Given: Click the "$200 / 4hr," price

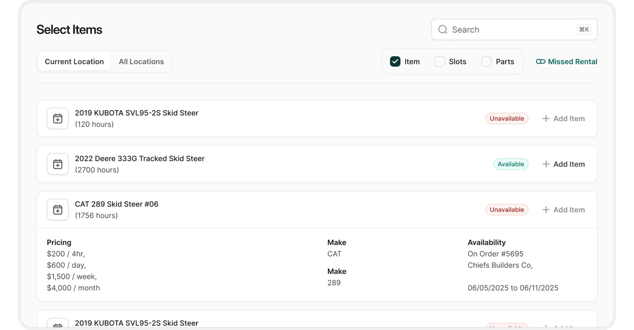Looking at the screenshot, I should 66,254.
